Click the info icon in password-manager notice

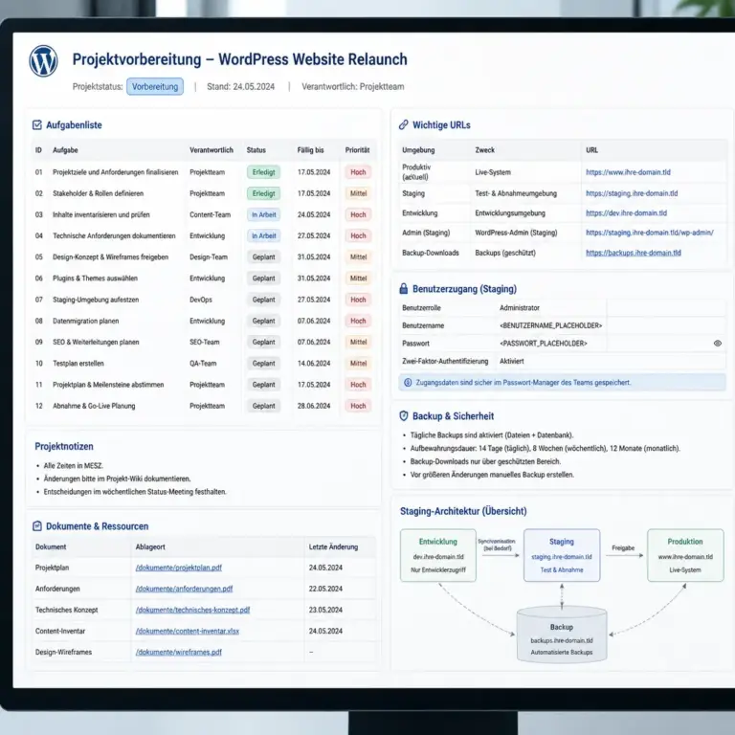point(408,383)
